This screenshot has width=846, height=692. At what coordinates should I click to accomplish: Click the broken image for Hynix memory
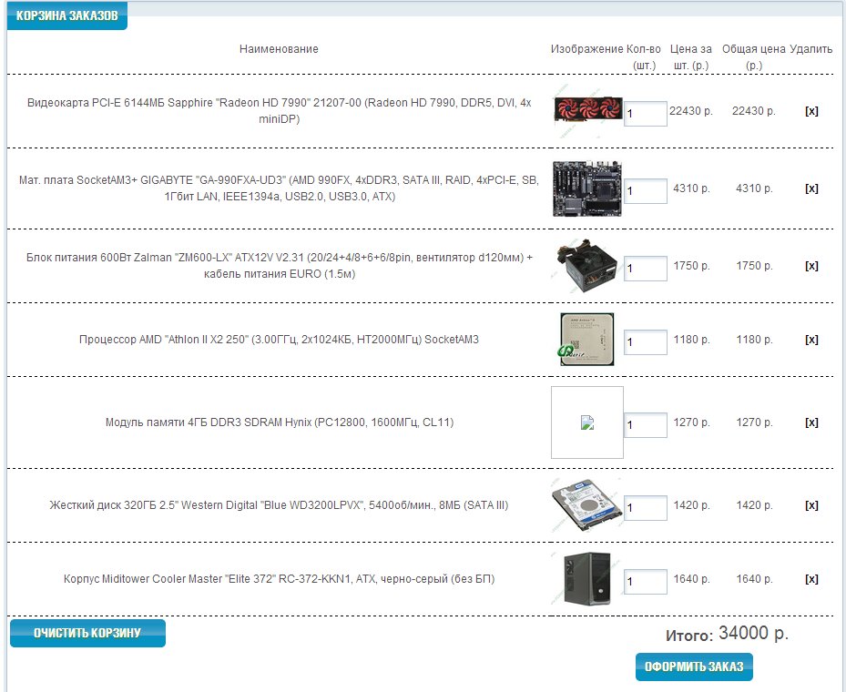point(587,422)
